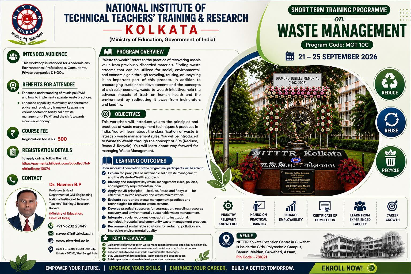Click the 'OBJECTIVES' heading
This screenshot has height=274, width=411.
click(x=128, y=114)
